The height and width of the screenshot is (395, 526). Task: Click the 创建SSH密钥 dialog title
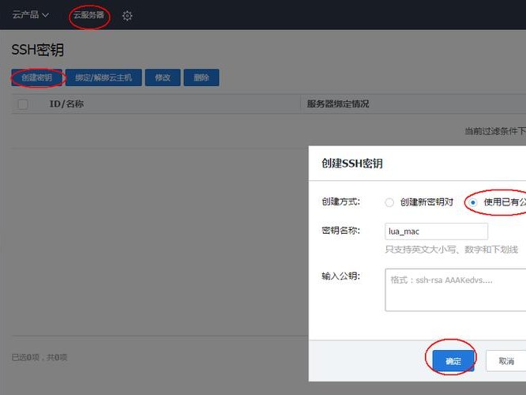click(x=352, y=164)
